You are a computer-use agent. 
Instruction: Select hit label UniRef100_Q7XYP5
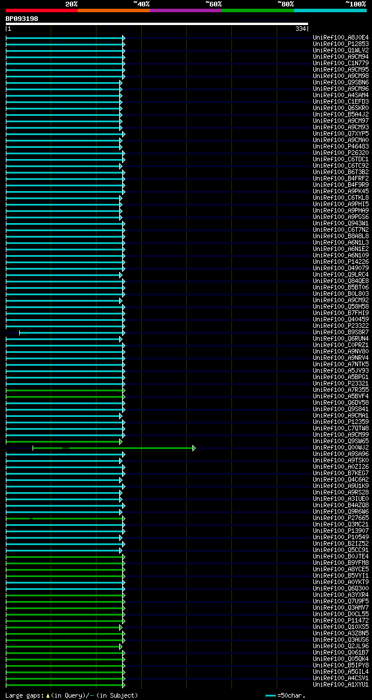341,133
